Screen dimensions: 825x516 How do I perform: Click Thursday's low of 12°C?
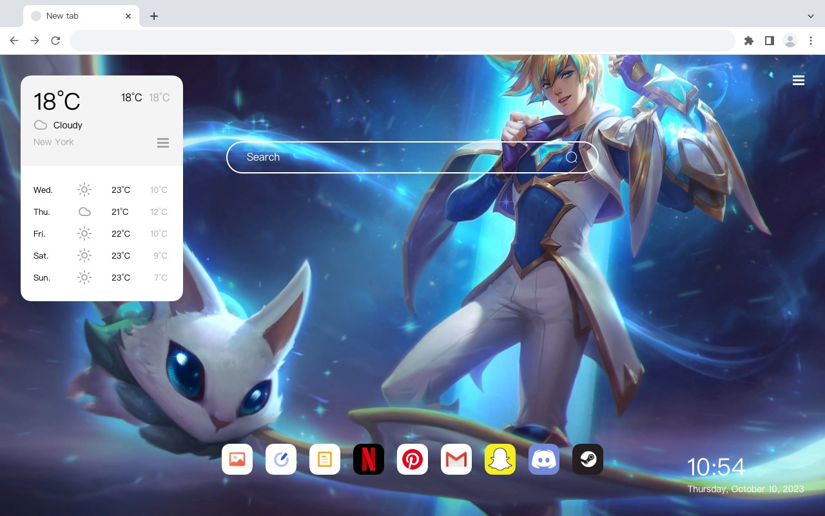pyautogui.click(x=159, y=212)
